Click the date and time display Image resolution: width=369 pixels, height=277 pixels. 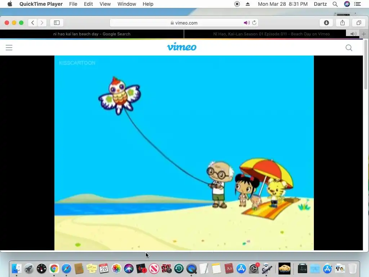283,4
